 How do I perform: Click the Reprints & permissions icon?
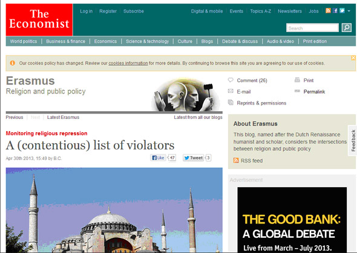(x=231, y=103)
